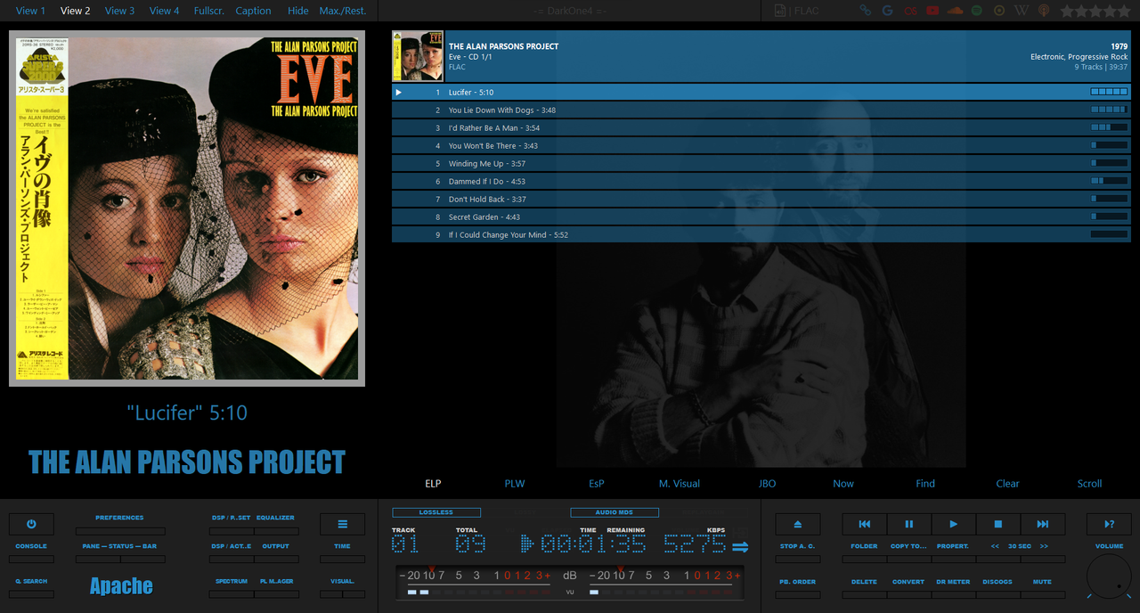This screenshot has height=613, width=1140.
Task: Switch to View 1
Action: pyautogui.click(x=31, y=11)
